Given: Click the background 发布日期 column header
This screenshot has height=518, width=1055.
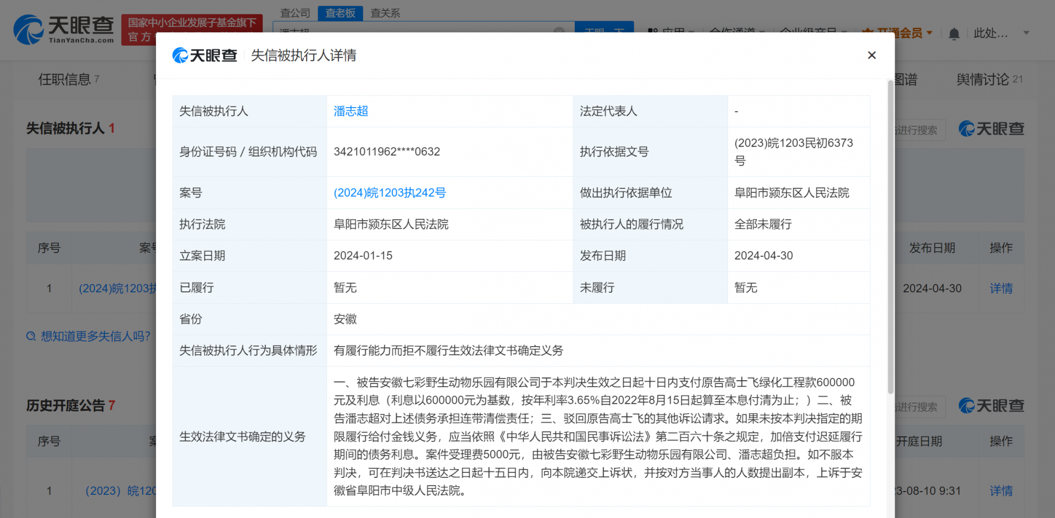Looking at the screenshot, I should (x=932, y=248).
